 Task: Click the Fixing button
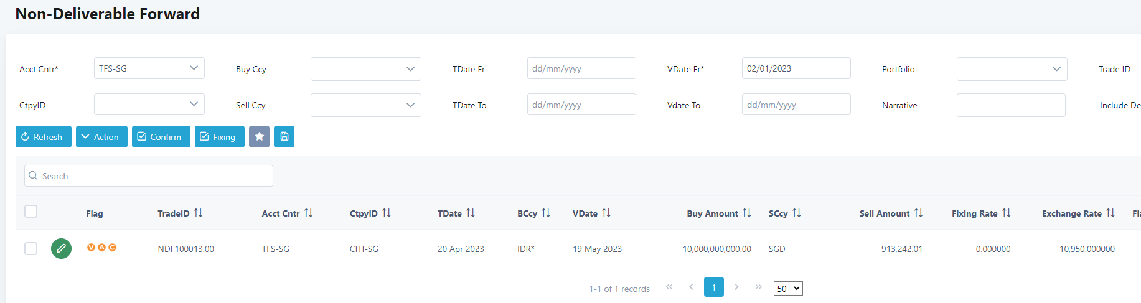219,137
